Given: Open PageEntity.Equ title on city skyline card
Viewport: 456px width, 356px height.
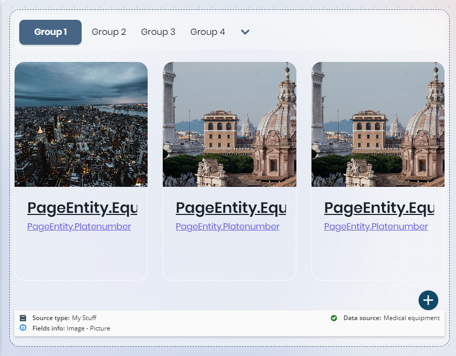Looking at the screenshot, I should [x=82, y=208].
